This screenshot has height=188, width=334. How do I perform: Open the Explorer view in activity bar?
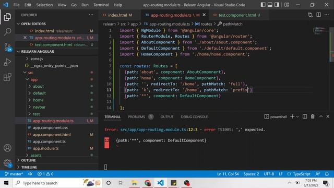(x=7, y=17)
